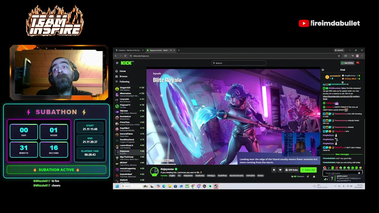Reload the page with refresh icon
Screen dimensions: 379x213
click(125, 56)
